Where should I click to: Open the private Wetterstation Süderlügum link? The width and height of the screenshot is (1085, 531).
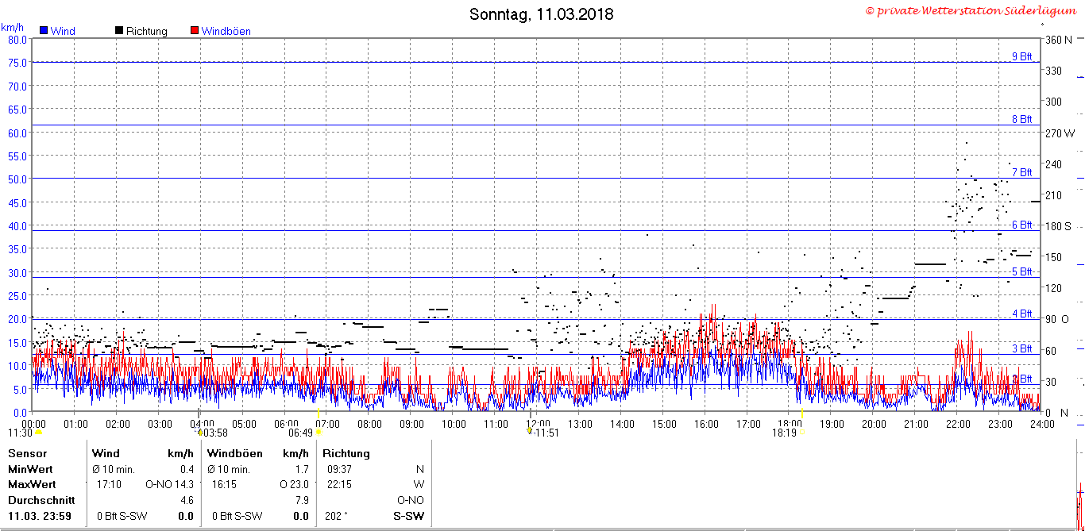[x=973, y=11]
